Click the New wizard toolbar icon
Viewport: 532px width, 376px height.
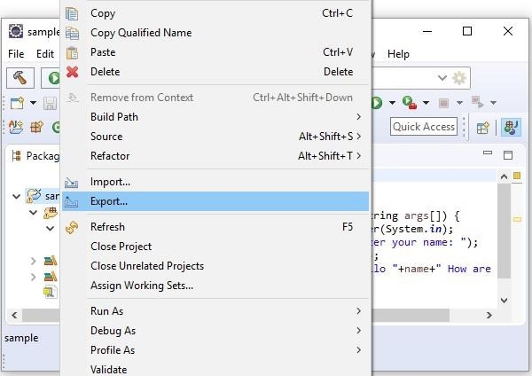coord(17,103)
